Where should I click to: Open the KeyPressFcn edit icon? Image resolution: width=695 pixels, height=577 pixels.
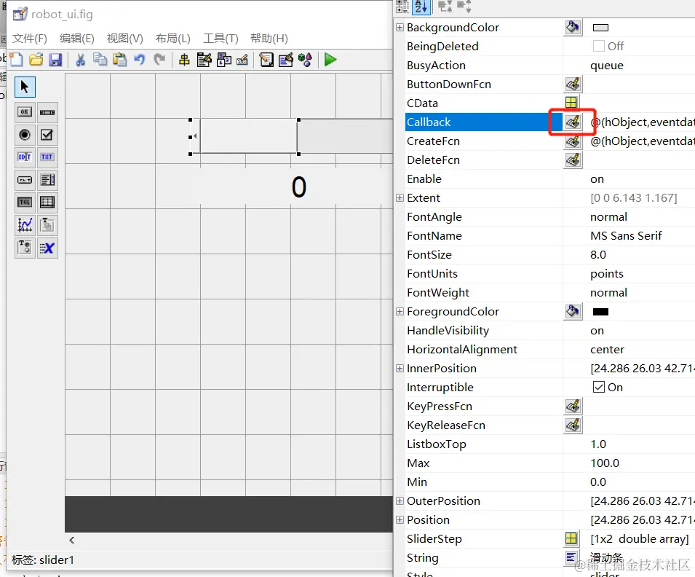(x=573, y=406)
